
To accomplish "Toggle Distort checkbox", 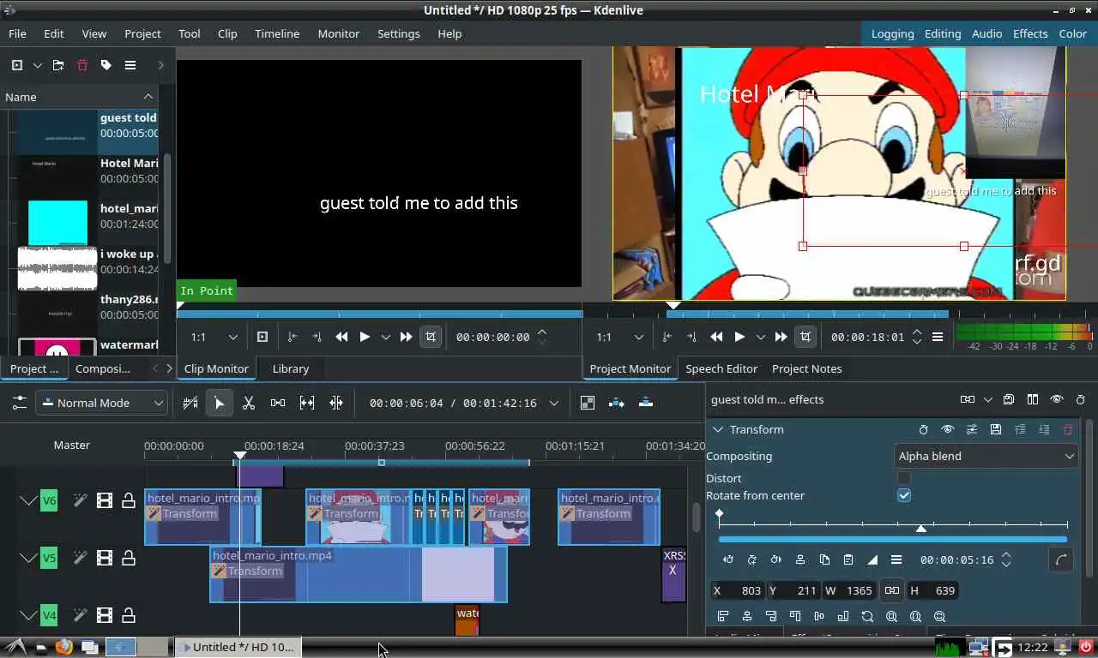I will click(x=904, y=478).
